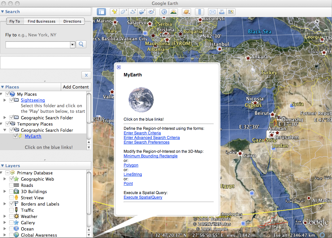This screenshot has width=332, height=238.
Task: Check the 3D Buildings layer
Action: [x=12, y=192]
